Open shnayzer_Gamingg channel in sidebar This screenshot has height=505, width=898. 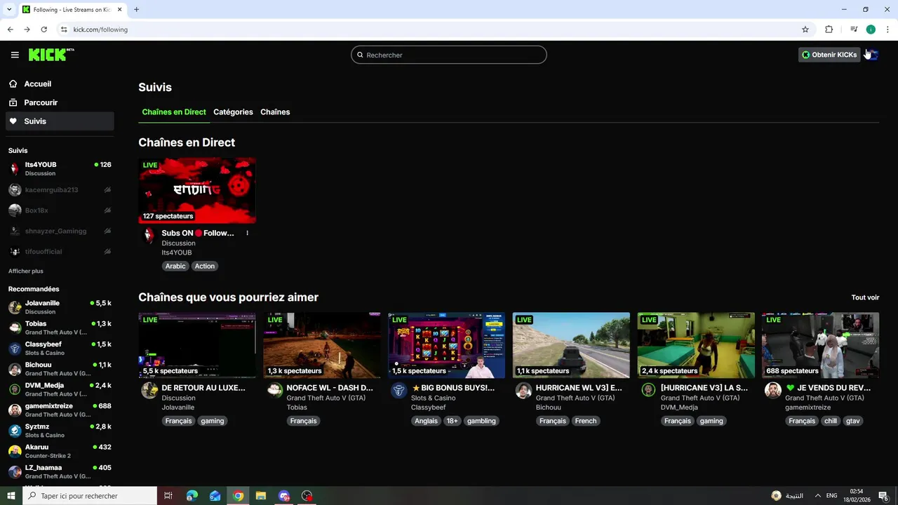coord(60,231)
